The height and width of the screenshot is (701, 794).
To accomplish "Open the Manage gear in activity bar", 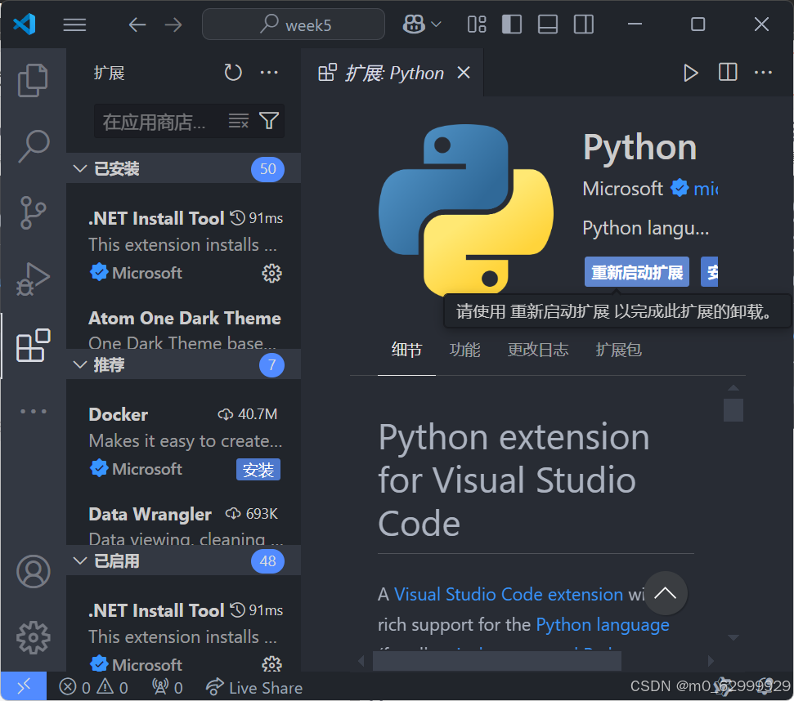I will pos(33,637).
